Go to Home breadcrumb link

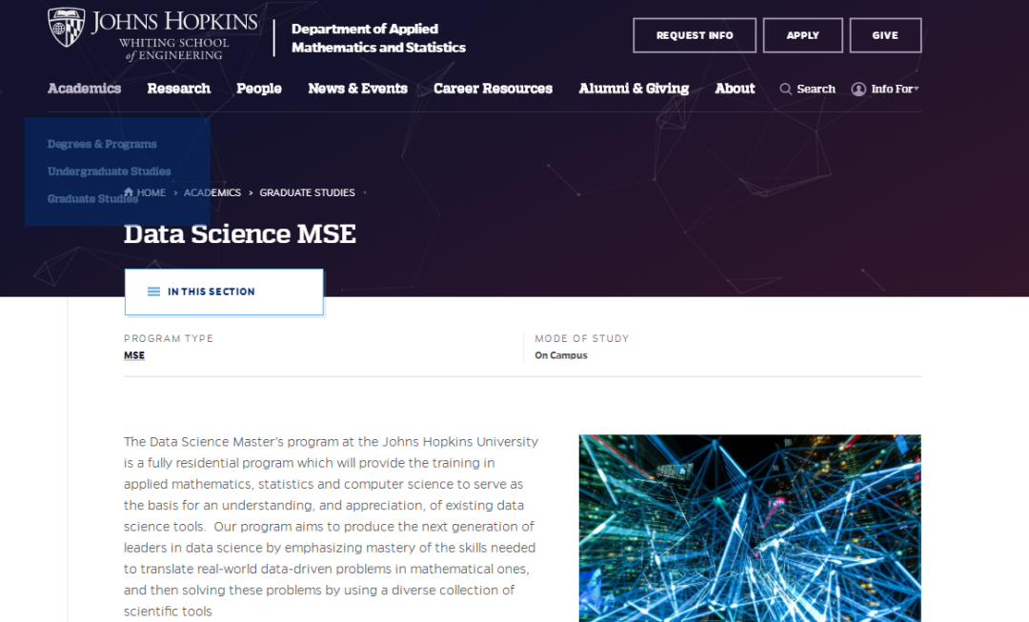[x=151, y=192]
